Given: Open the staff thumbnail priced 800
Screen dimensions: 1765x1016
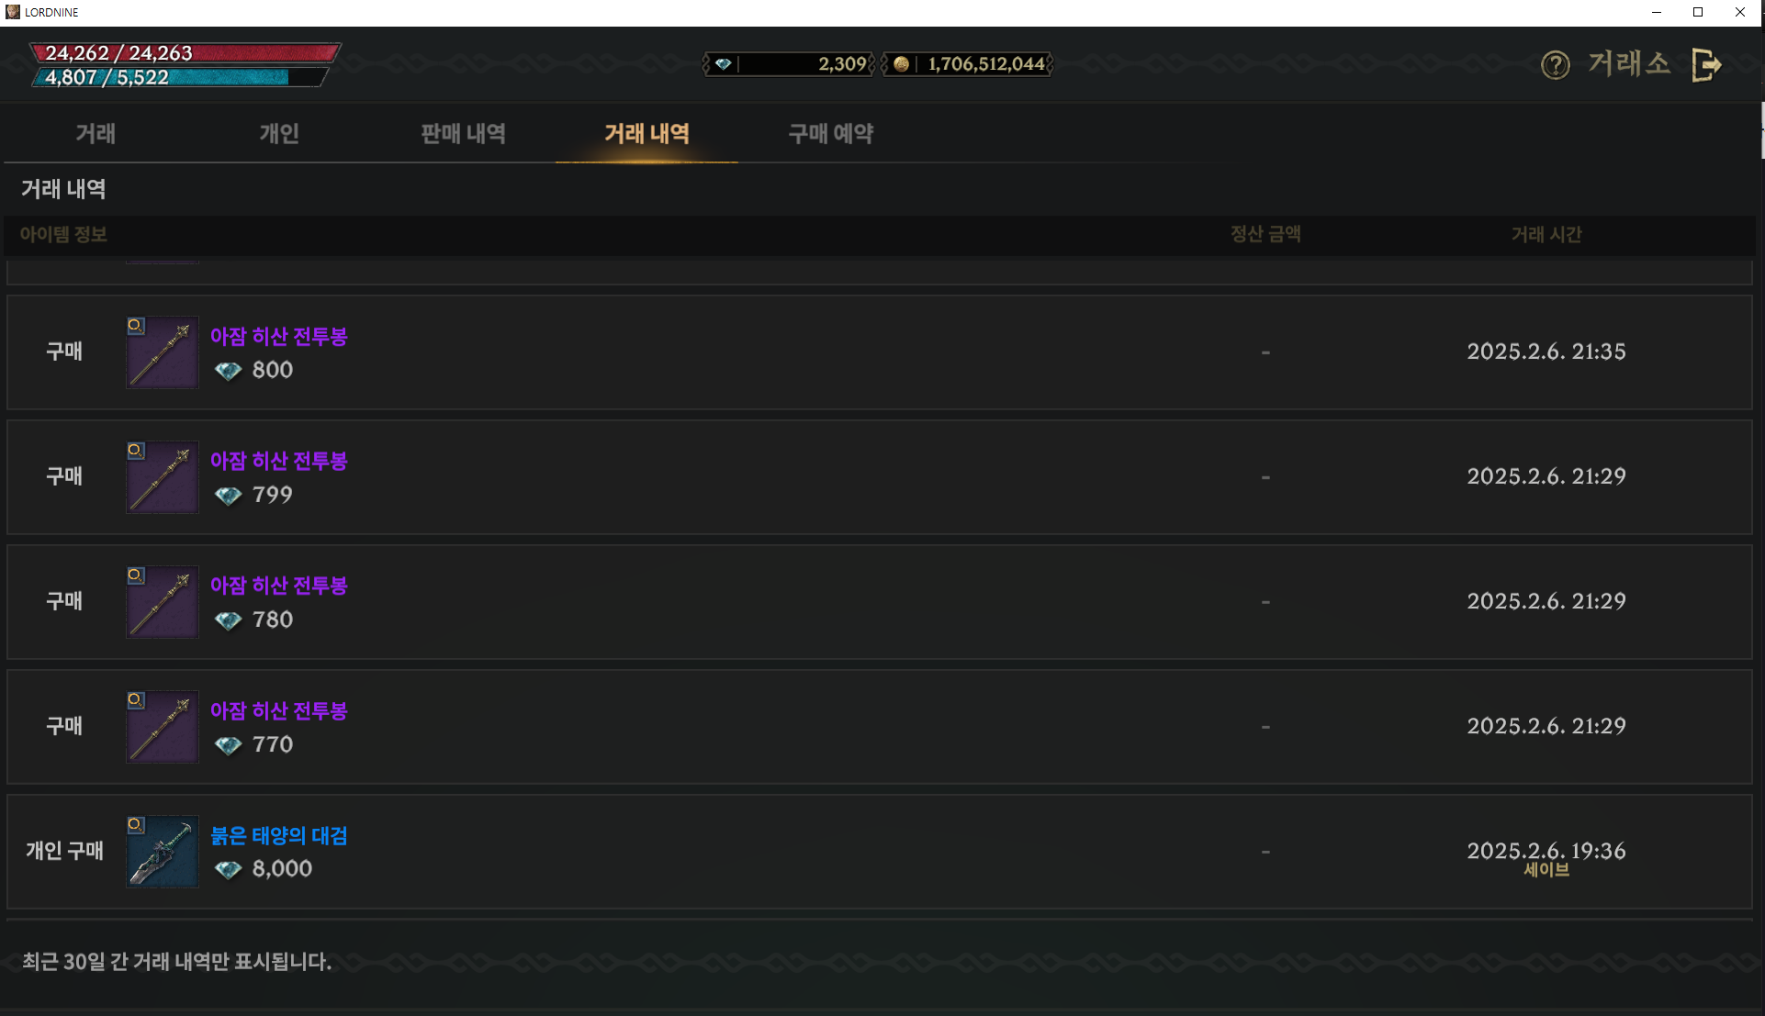Looking at the screenshot, I should [163, 352].
